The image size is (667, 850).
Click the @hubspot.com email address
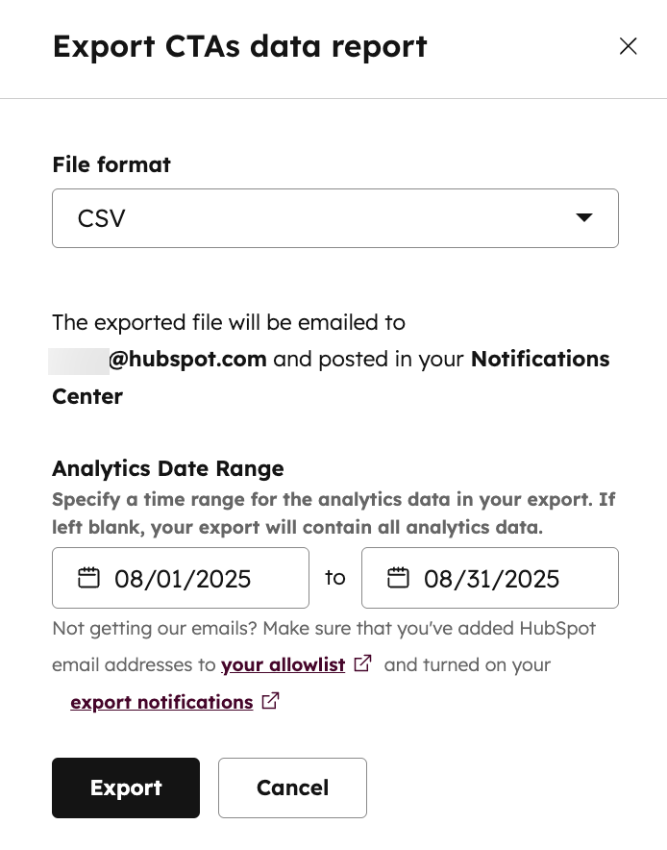pyautogui.click(x=186, y=359)
